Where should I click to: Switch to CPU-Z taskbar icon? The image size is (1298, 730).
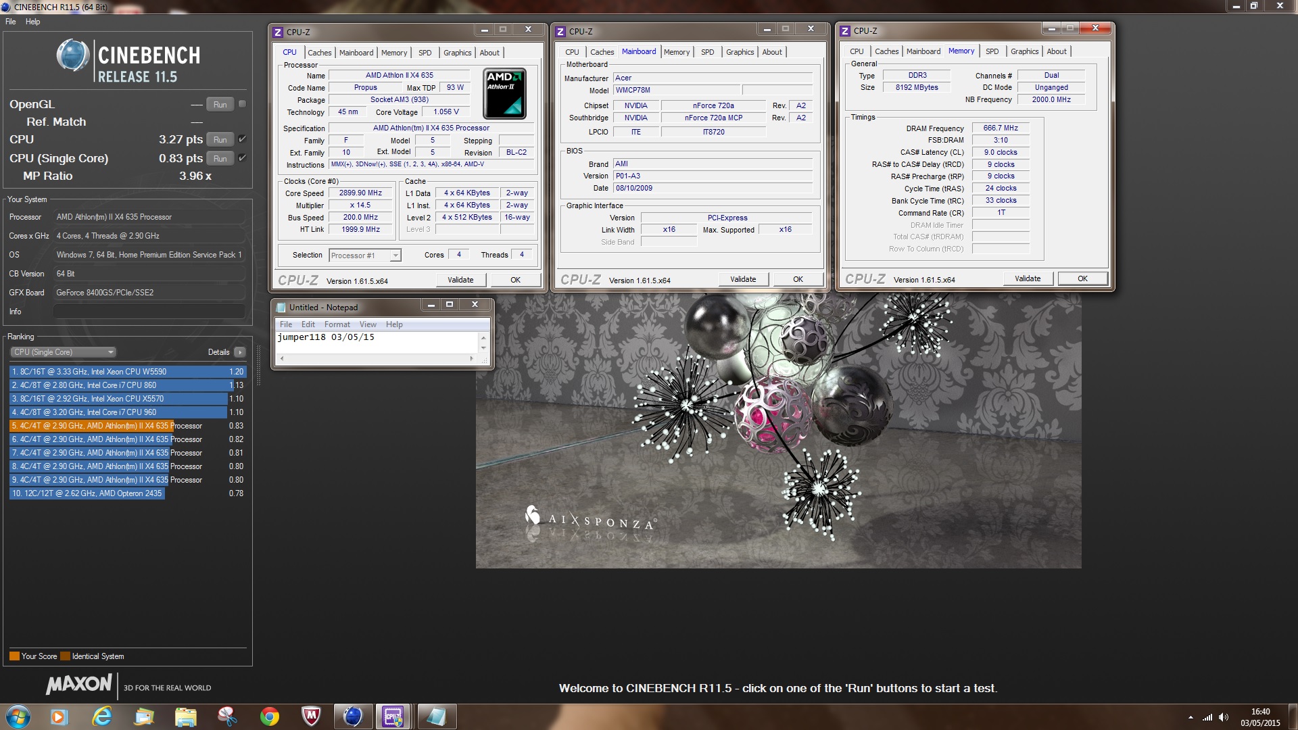pyautogui.click(x=393, y=716)
